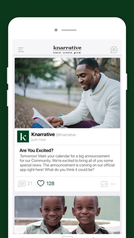Share the post using the arrow icon
The width and height of the screenshot is (134, 238).
(104, 184)
